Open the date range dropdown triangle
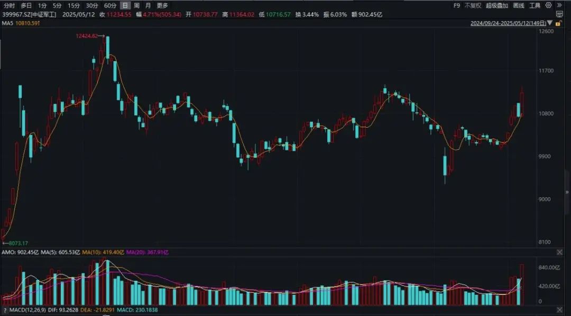Screen dimensions: 571x316 550,23
